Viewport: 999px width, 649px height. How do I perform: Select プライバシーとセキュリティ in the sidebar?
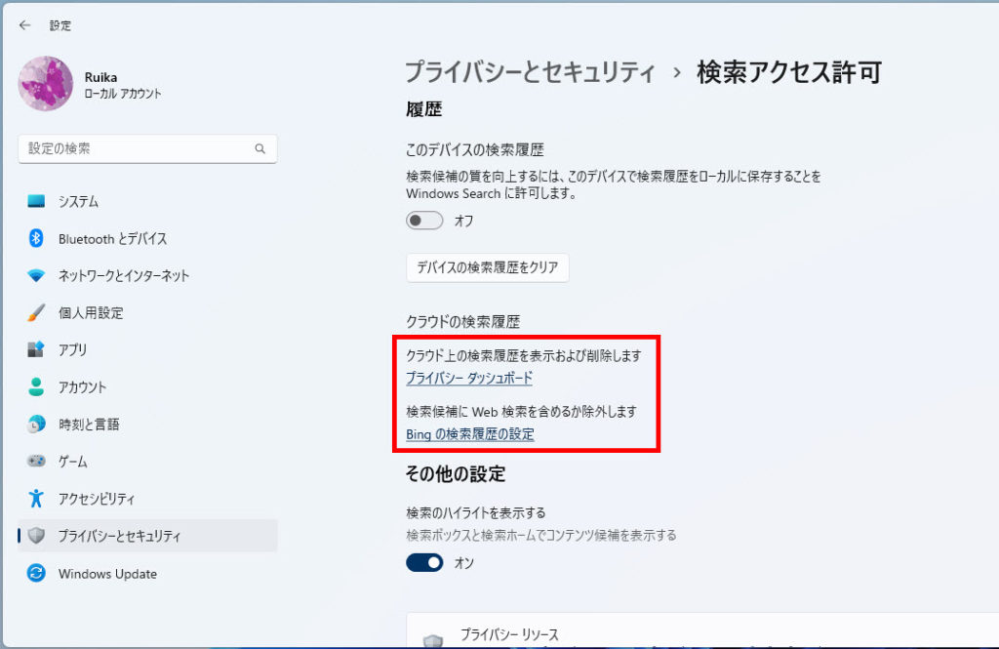[119, 536]
